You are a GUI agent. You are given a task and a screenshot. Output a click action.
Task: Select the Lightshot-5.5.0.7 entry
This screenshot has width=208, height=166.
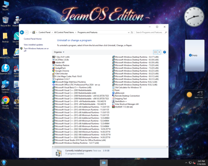(x=61, y=79)
